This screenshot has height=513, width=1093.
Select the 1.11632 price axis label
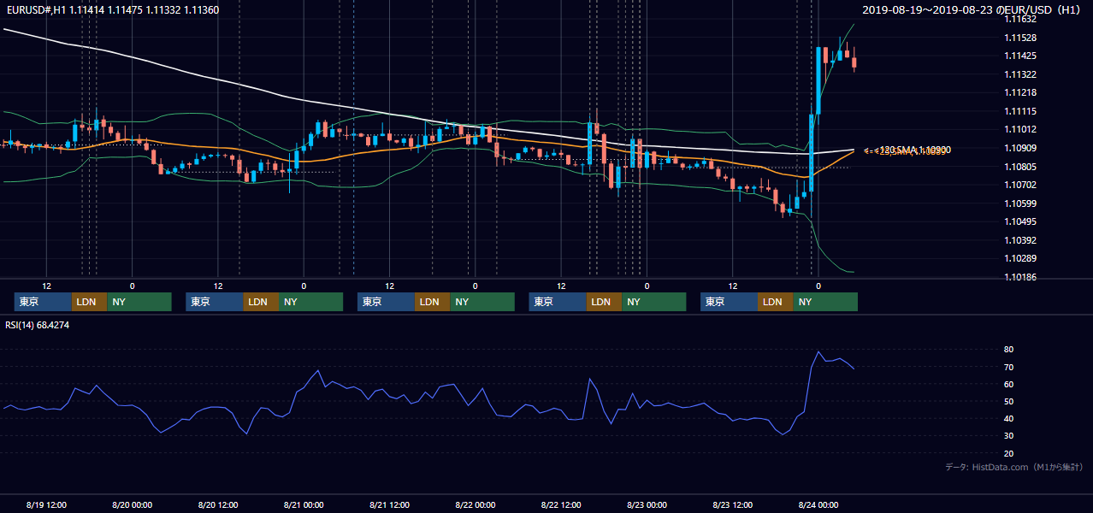click(x=1019, y=19)
